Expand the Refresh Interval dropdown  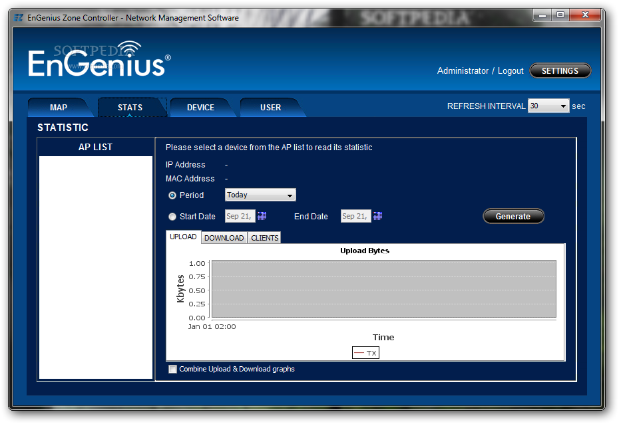pos(548,106)
